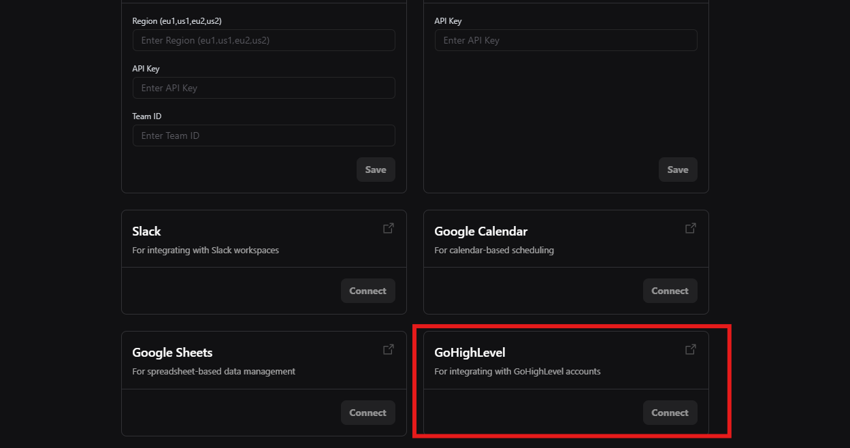This screenshot has height=448, width=850.
Task: Click the Team ID label
Action: pos(147,116)
